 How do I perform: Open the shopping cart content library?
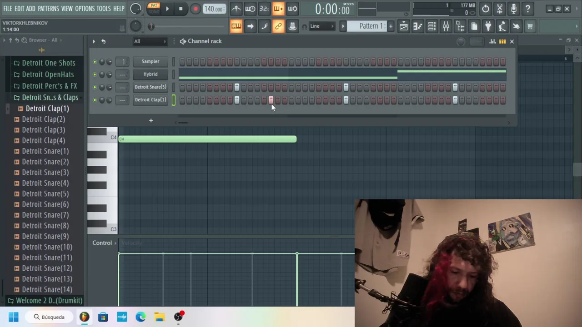pos(530,26)
